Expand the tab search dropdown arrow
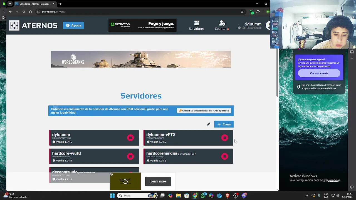 point(10,4)
